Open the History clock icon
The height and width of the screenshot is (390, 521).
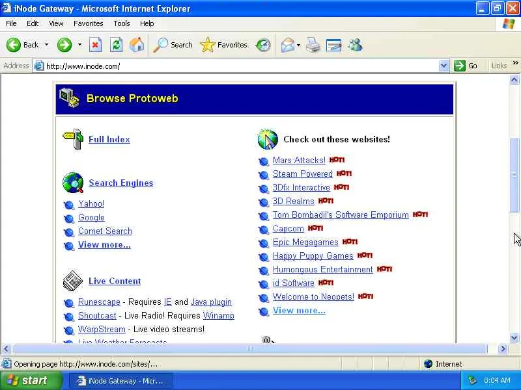click(x=263, y=45)
